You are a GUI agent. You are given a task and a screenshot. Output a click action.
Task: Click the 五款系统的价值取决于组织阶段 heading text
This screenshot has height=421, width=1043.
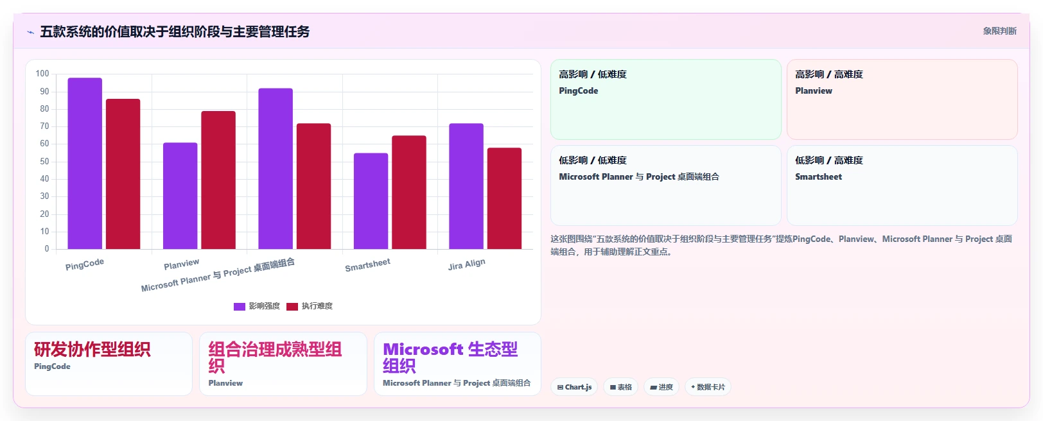pos(175,31)
